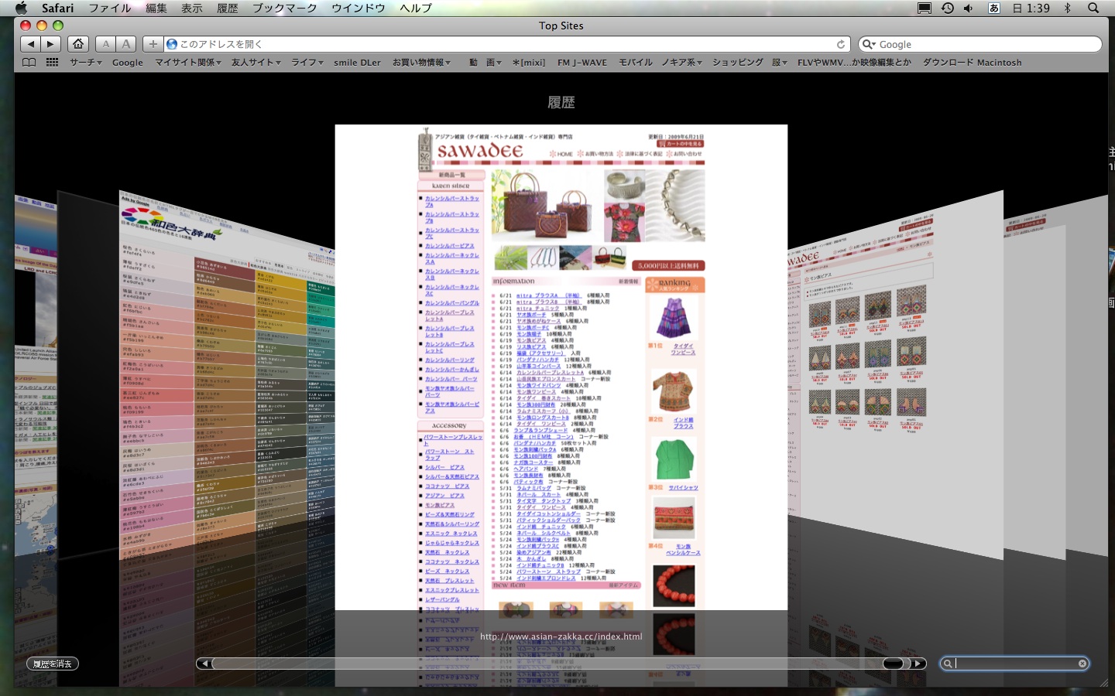This screenshot has width=1115, height=696.
Task: Open the smile DLer bookmark
Action: [357, 63]
